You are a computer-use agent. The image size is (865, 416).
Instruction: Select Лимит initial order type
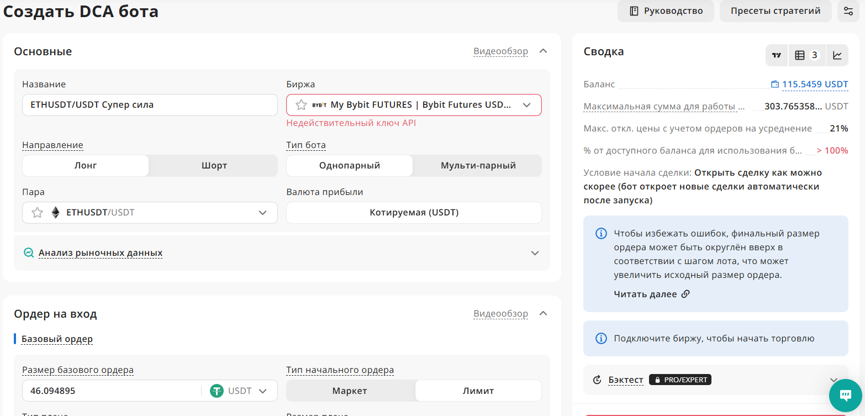point(478,391)
